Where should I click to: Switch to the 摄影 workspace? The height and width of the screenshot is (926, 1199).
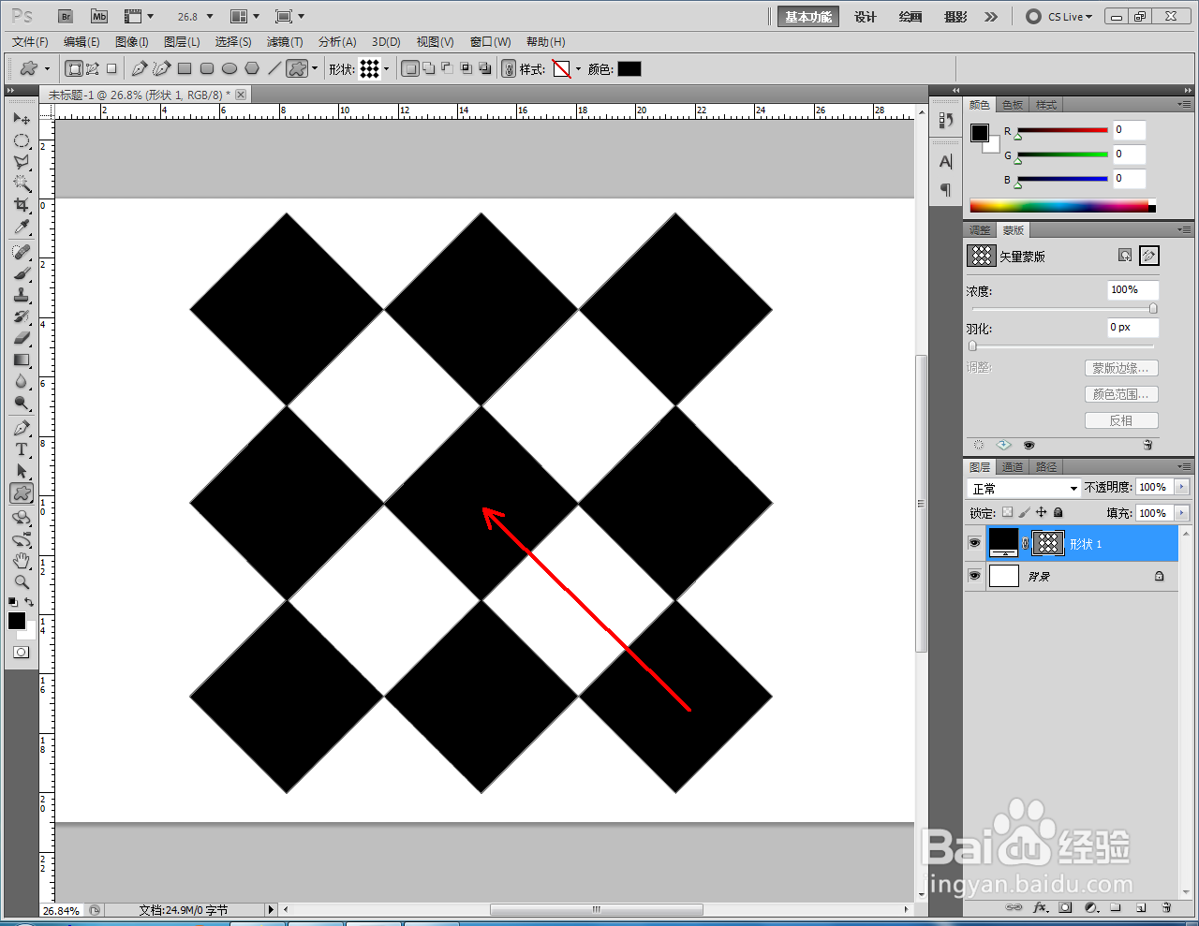[x=955, y=17]
